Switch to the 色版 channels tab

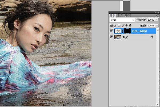pos(119,16)
